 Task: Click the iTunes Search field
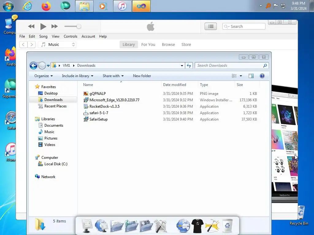[244, 26]
